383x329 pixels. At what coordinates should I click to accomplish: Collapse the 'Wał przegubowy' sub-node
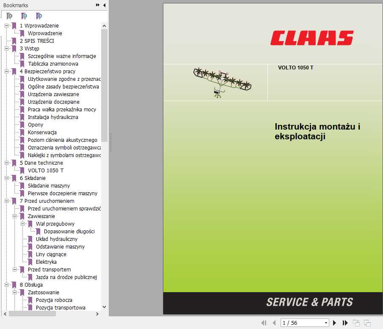[23, 224]
